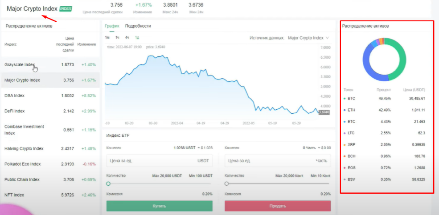Click the XRP orange legend dot
Image resolution: width=439 pixels, height=215 pixels.
coord(345,145)
